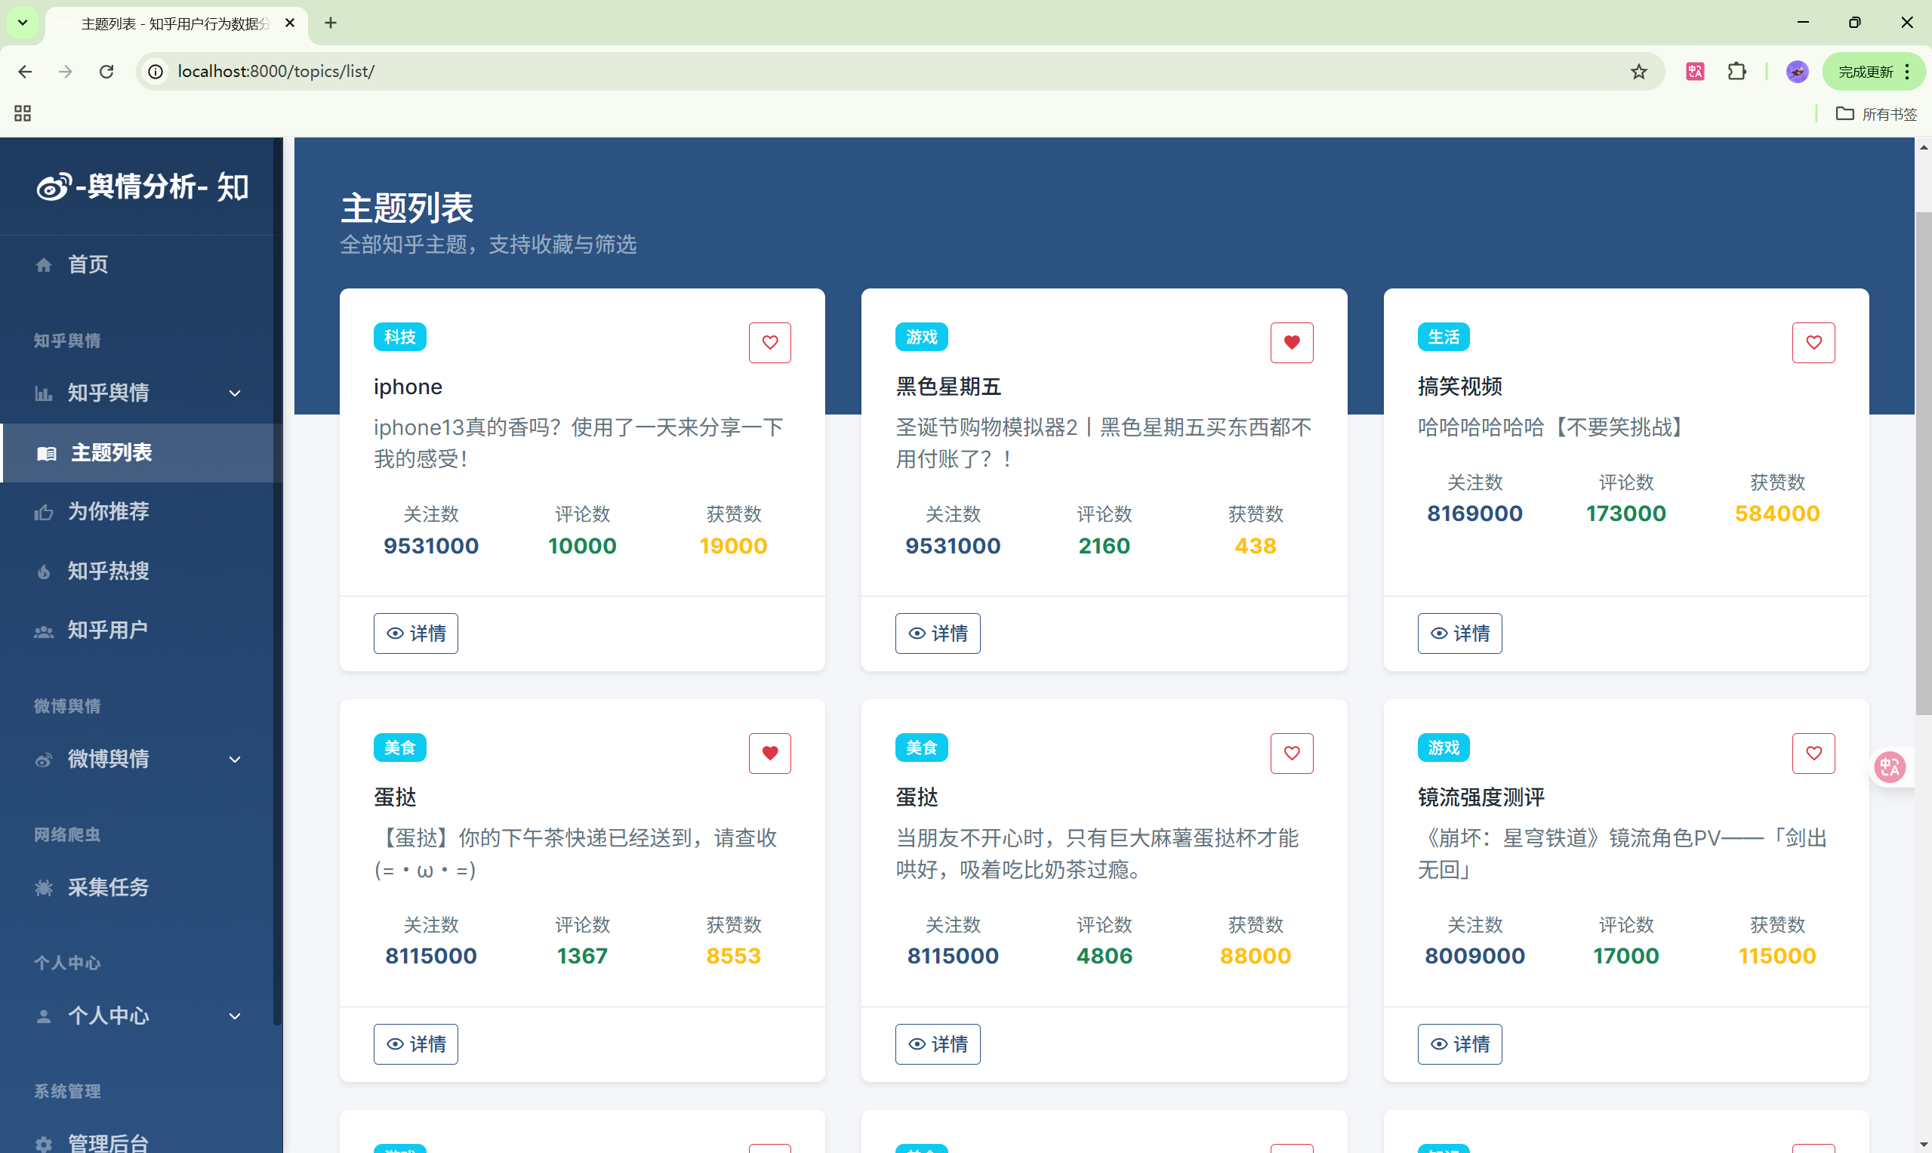Click the translate floating icon at right edge
This screenshot has width=1932, height=1153.
pos(1890,768)
